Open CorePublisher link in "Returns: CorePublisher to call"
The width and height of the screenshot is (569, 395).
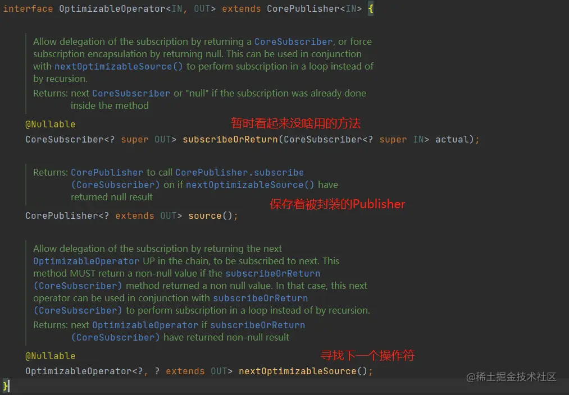[x=107, y=172]
